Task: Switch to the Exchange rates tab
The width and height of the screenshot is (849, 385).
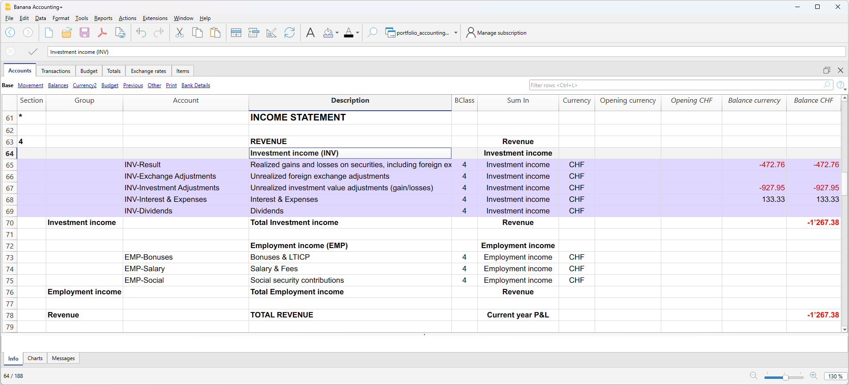Action: pos(149,71)
